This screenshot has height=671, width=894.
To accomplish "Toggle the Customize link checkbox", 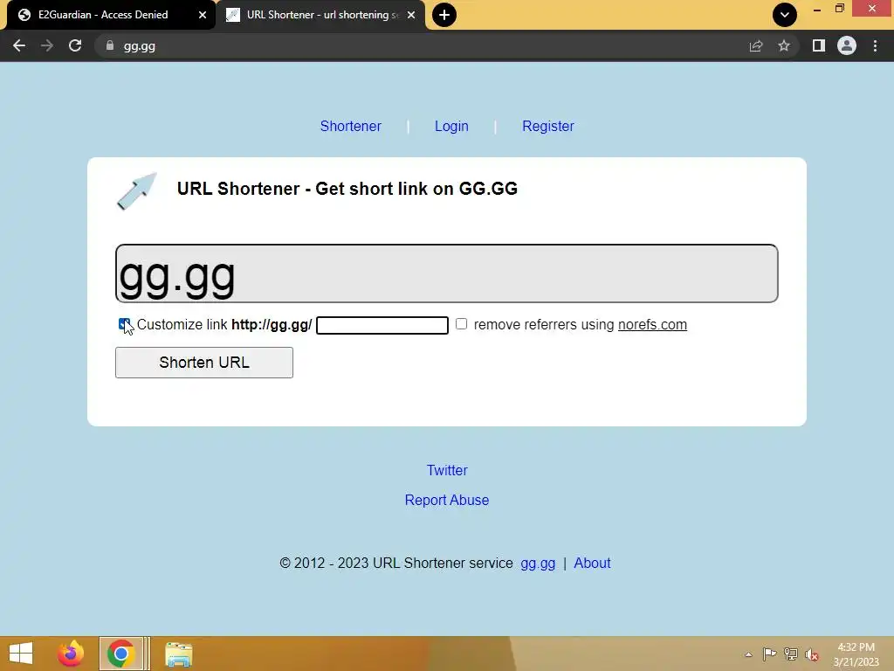I will click(x=124, y=324).
